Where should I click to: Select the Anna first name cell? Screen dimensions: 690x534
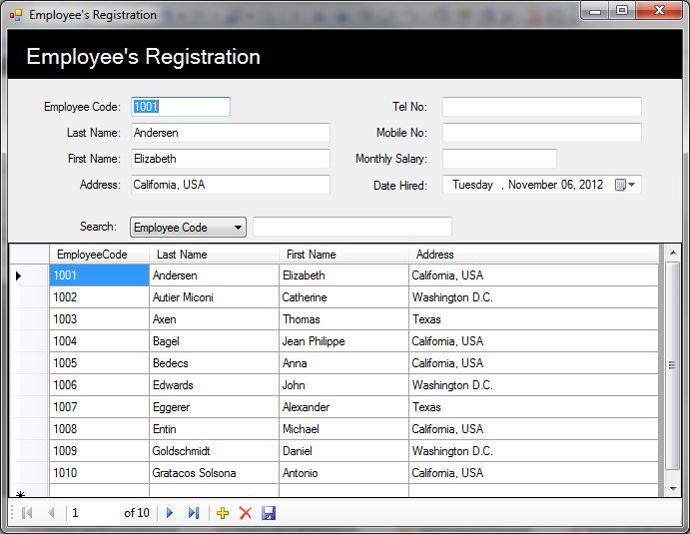[x=344, y=363]
